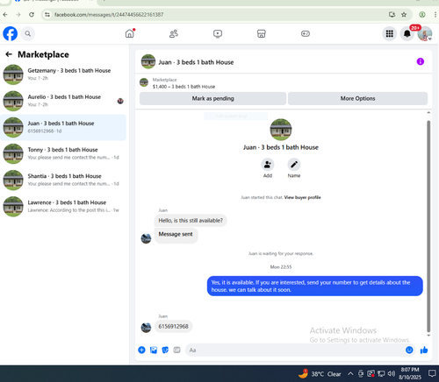Choose a GIF with the GIF icon
This screenshot has width=439, height=382.
pyautogui.click(x=176, y=350)
